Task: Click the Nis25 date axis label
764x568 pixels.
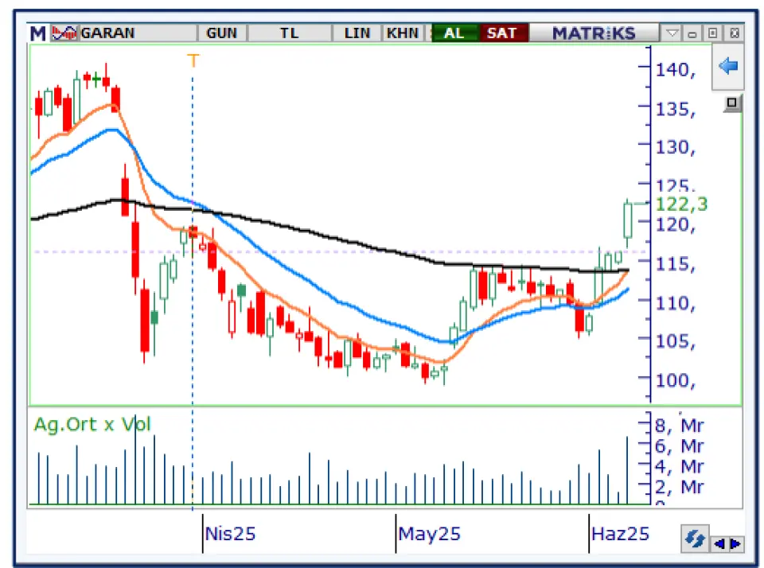Action: pyautogui.click(x=230, y=534)
